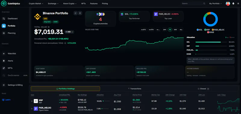The height and width of the screenshot is (114, 241).
Task: Click the DexScreener search icon
Action: [4, 75]
